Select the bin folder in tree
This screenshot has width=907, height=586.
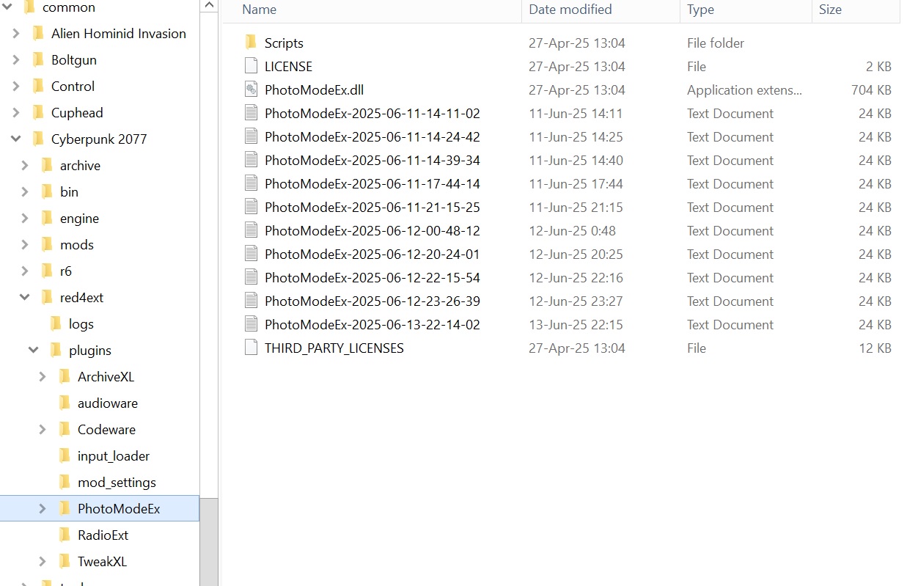[69, 191]
